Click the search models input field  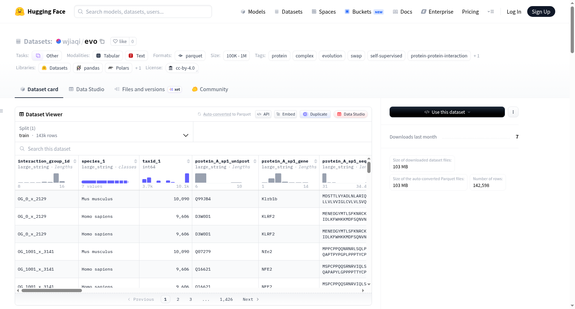[x=143, y=11]
